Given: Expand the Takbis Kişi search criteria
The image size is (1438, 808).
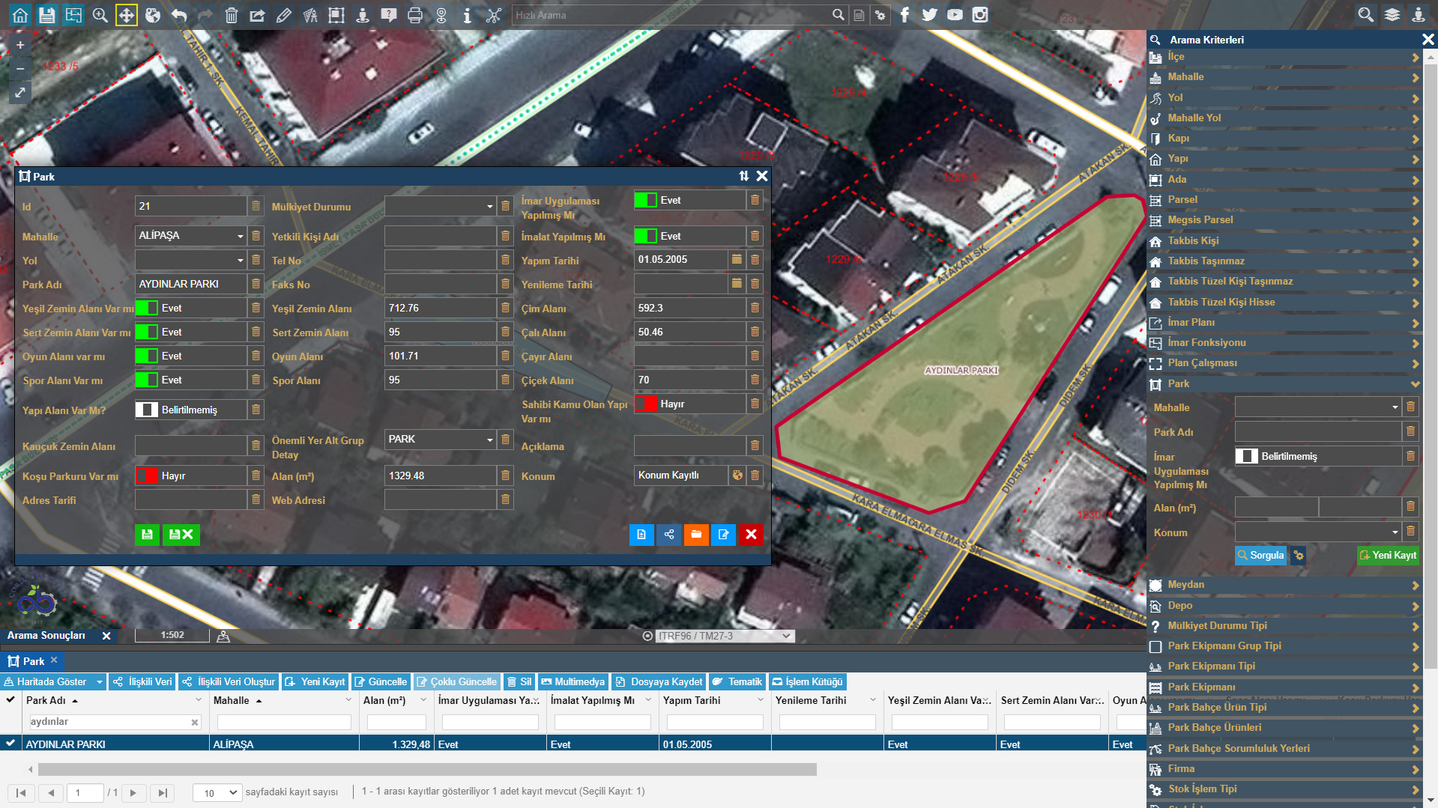Looking at the screenshot, I should [x=1283, y=241].
